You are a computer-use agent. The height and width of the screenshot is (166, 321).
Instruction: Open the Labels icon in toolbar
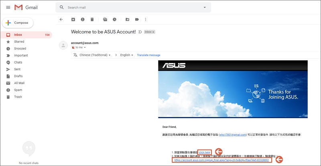coord(137,19)
